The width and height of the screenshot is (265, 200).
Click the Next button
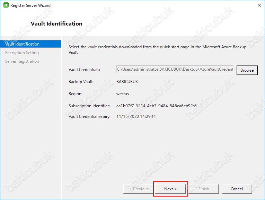coord(170,189)
